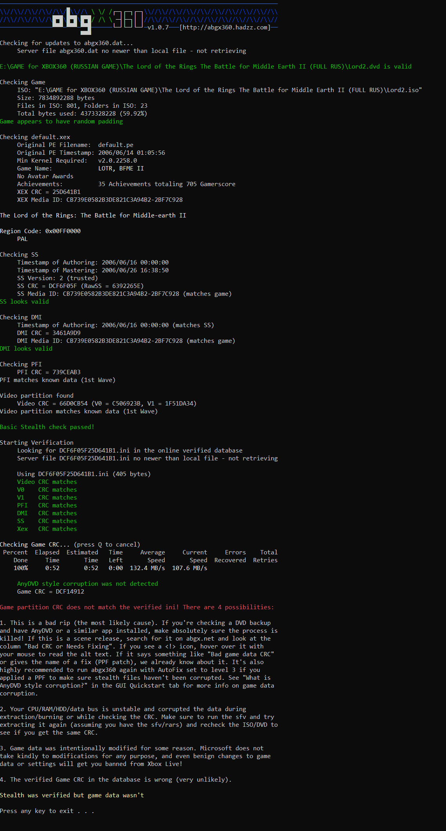Click 'DMI CRC = 3461A9D9' line
Viewport: 446px width, 831px height.
tap(49, 333)
